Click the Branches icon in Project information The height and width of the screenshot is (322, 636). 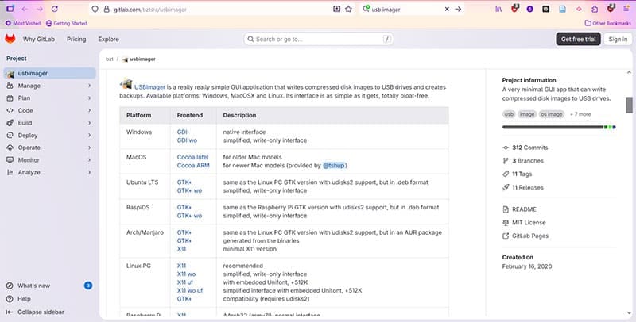(x=506, y=161)
